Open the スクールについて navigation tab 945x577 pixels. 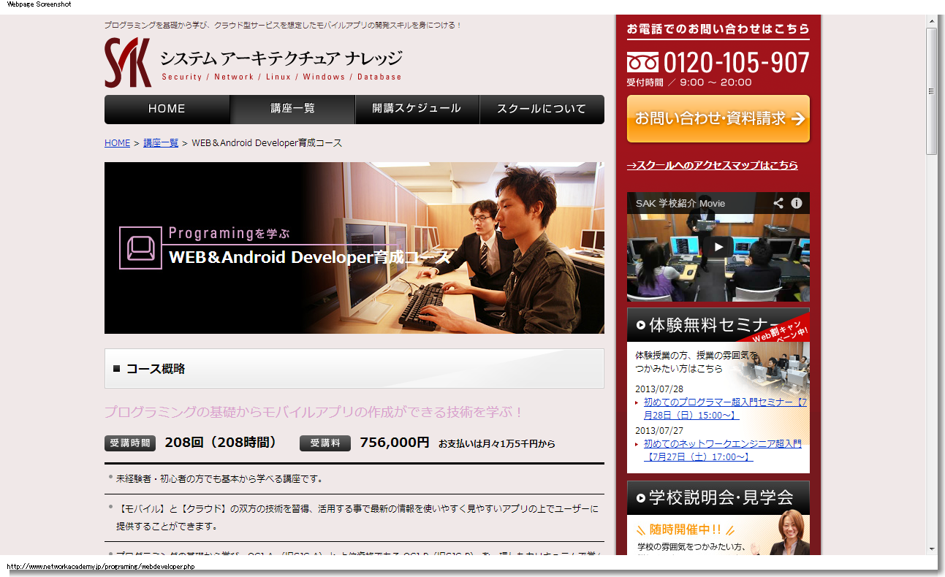(542, 109)
